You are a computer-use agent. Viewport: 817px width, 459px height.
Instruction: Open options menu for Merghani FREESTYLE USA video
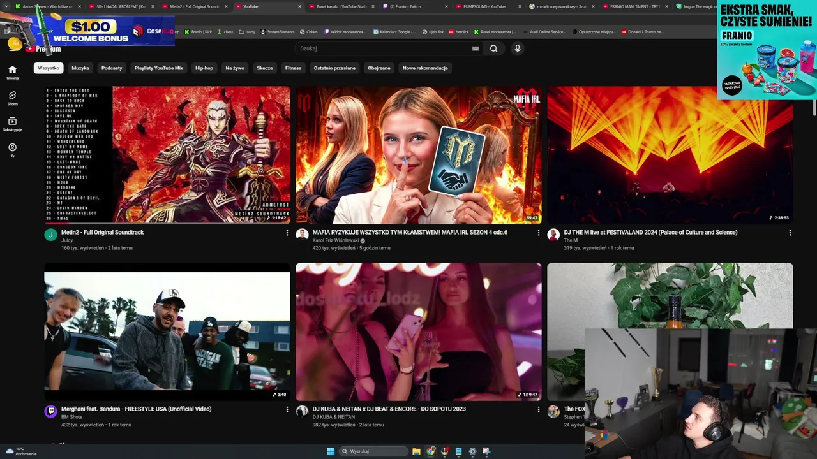coord(287,409)
